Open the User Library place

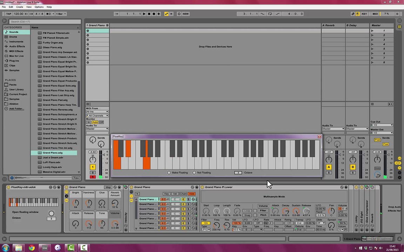(x=17, y=90)
